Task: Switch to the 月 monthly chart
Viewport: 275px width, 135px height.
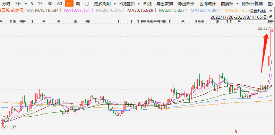Action: [x=87, y=3]
